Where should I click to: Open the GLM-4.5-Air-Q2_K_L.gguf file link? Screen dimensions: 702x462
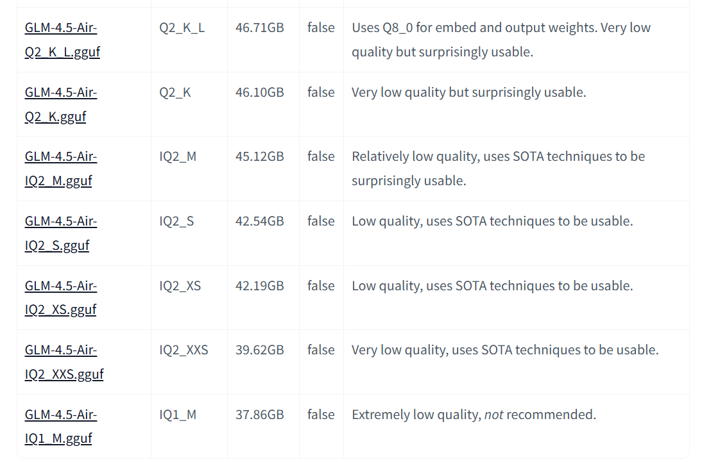tap(62, 40)
